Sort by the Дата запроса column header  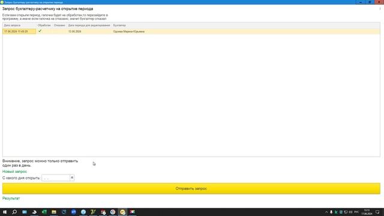[19, 25]
